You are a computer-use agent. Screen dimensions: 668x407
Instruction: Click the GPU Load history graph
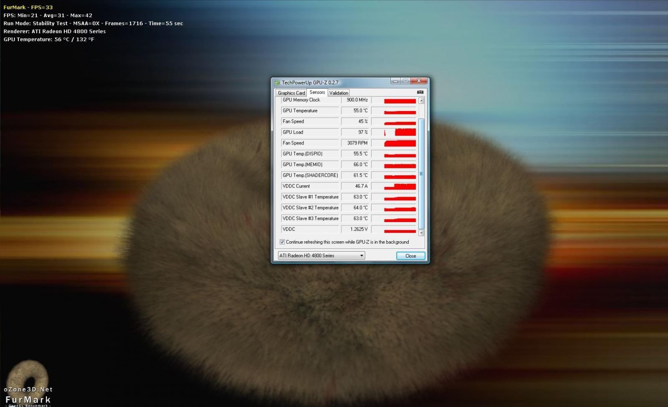click(x=394, y=132)
